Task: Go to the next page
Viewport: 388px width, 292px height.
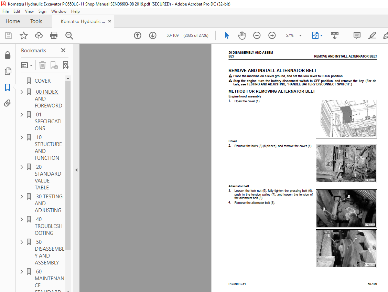Action: tap(153, 35)
